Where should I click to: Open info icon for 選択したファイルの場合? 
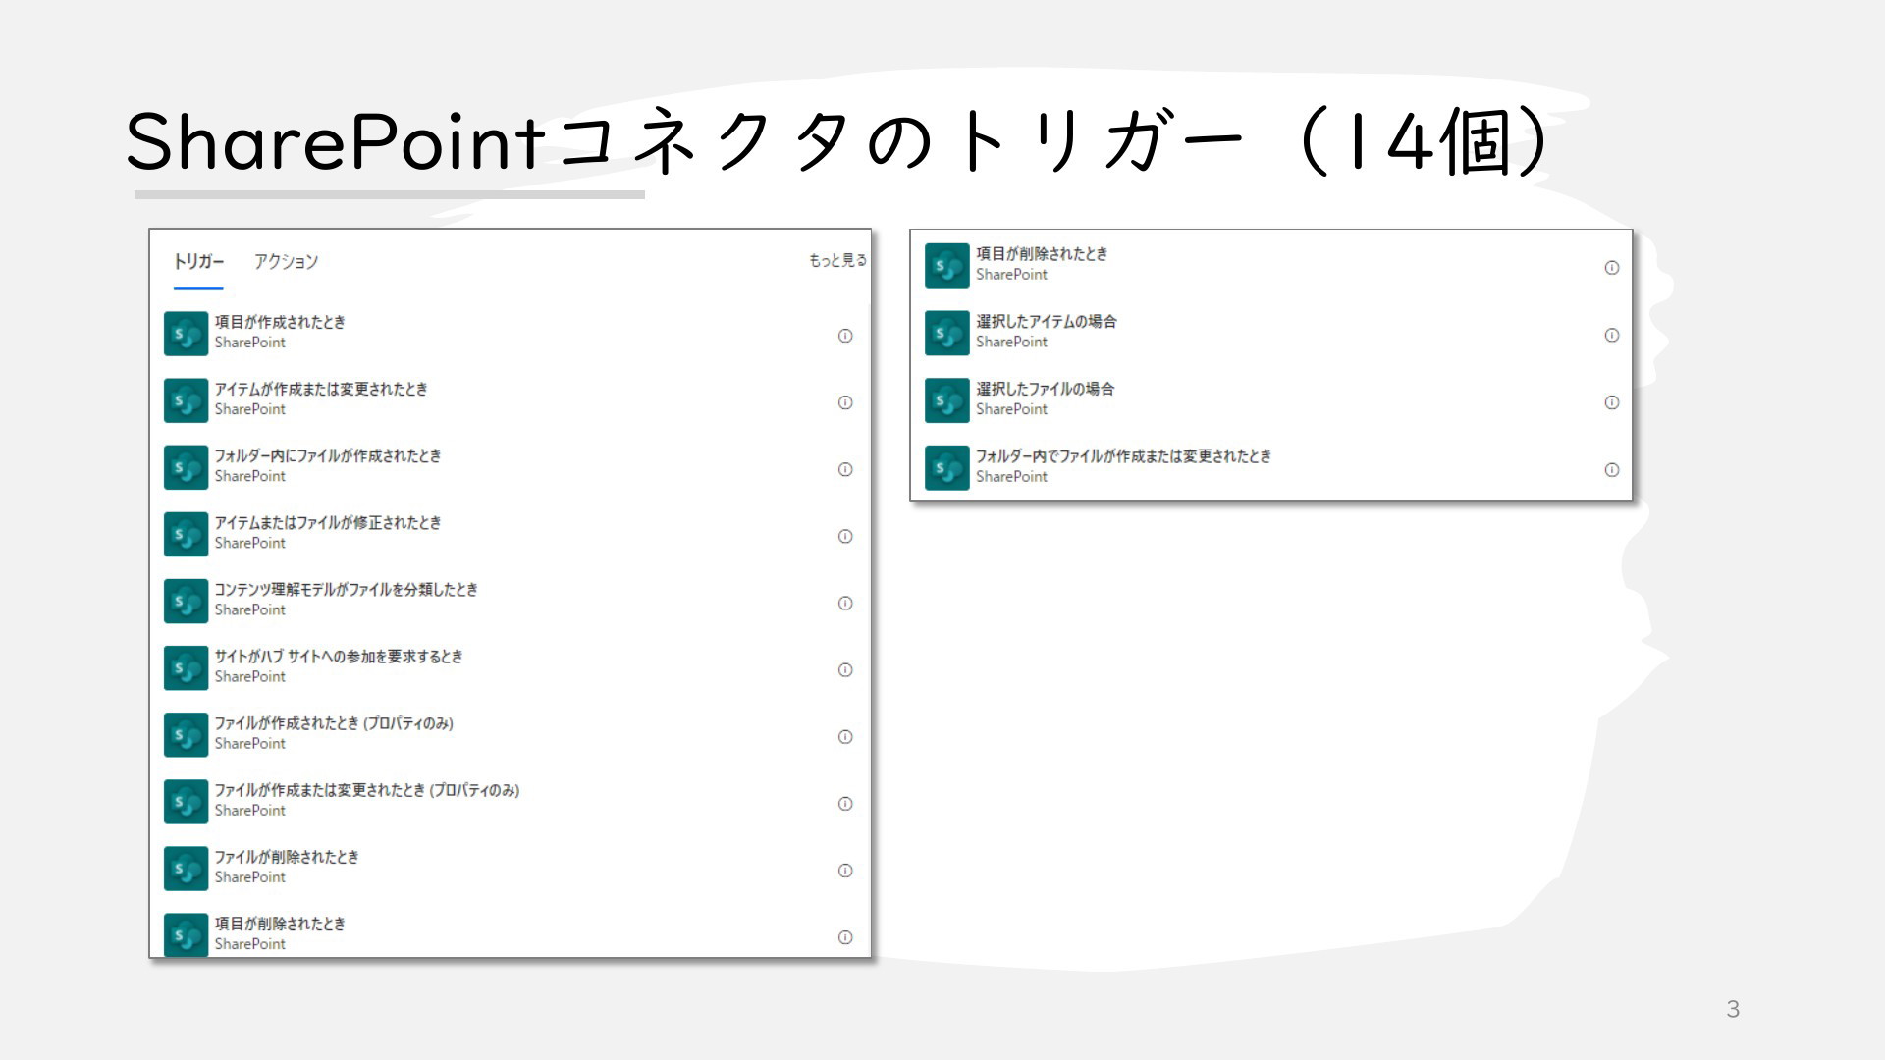[1611, 402]
